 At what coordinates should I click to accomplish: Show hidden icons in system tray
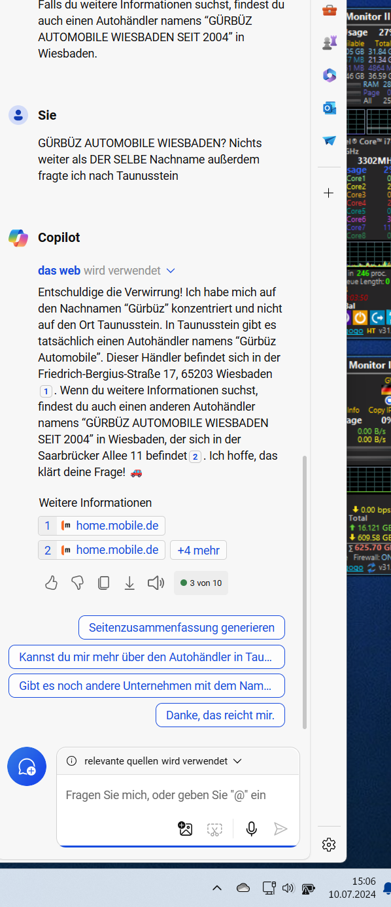(x=217, y=888)
